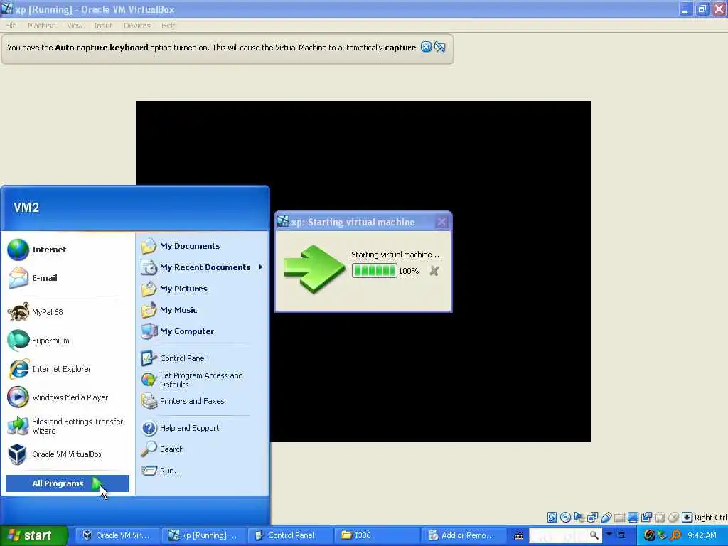Open the USB devices status icon

pos(606,518)
